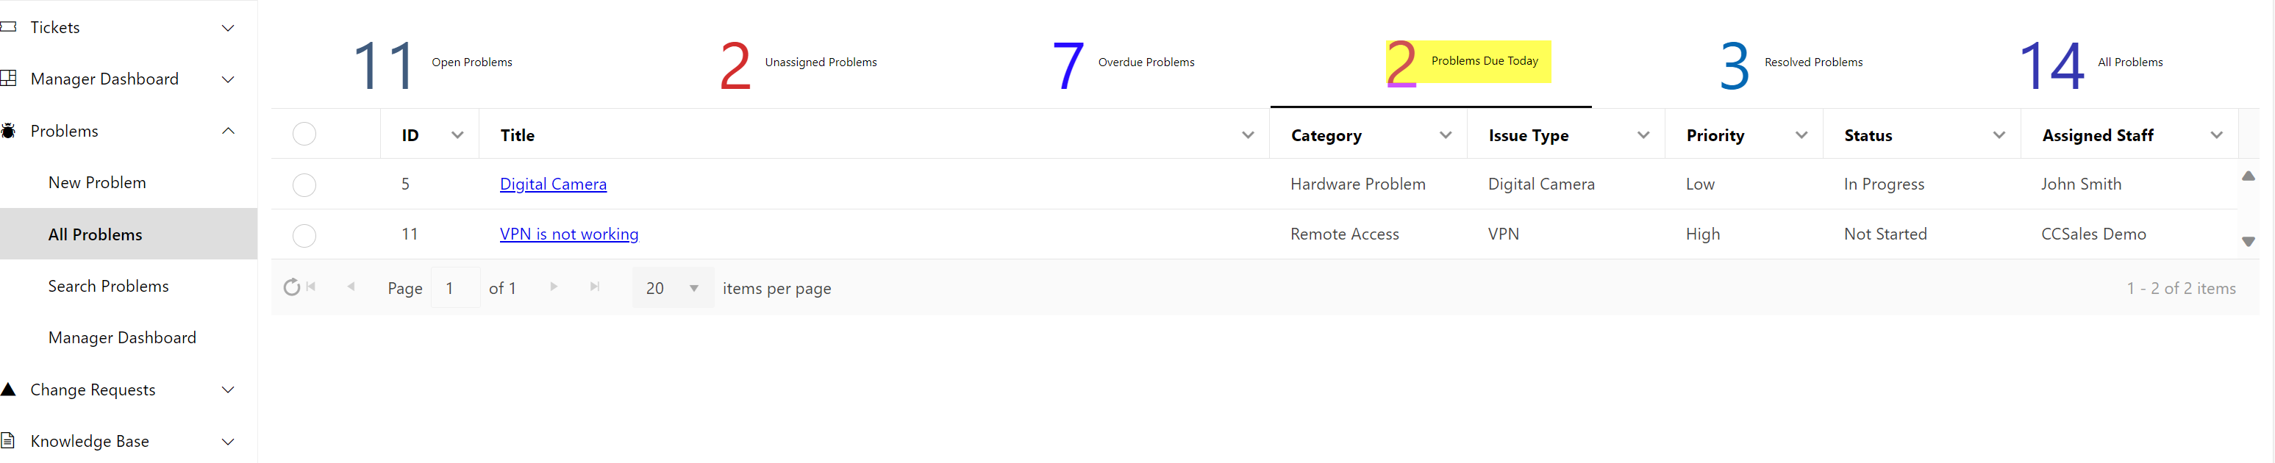Click the grid refresh icon

pyautogui.click(x=291, y=287)
